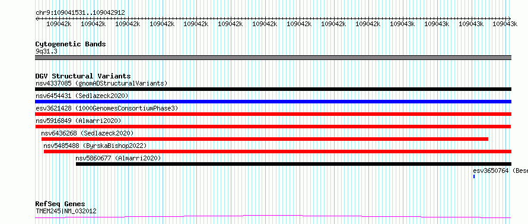Click the nsv5860677 Almarri2020 label

tap(118, 158)
